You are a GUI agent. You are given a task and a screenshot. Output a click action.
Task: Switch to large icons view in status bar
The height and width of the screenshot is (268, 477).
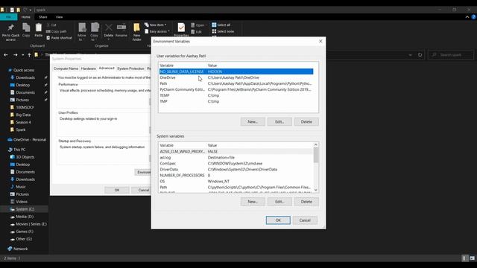pyautogui.click(x=472, y=258)
